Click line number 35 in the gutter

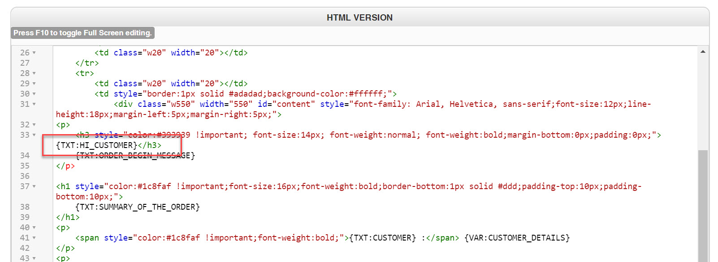coord(25,166)
